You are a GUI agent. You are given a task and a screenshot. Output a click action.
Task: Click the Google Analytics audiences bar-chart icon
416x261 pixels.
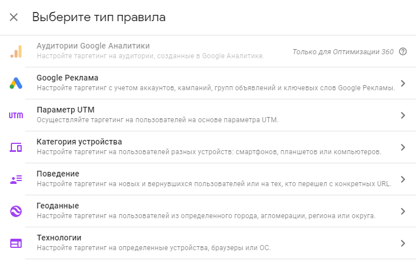click(x=16, y=51)
